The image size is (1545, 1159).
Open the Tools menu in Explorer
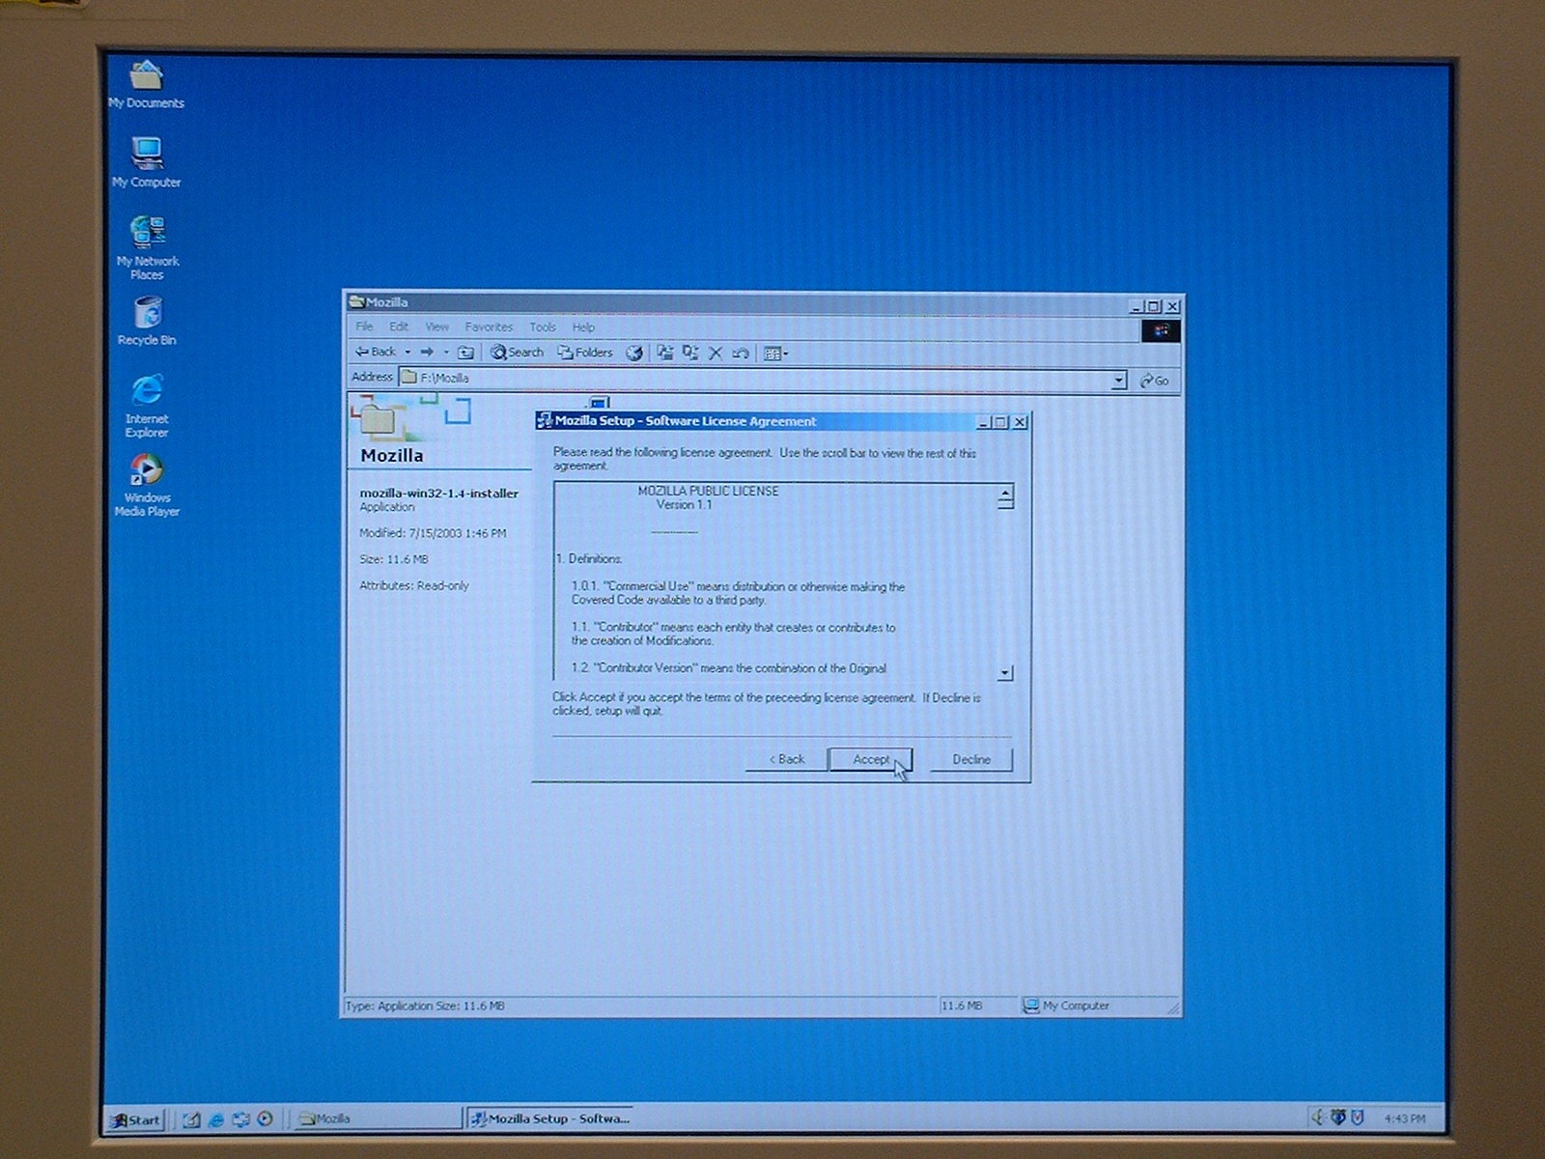tap(543, 327)
